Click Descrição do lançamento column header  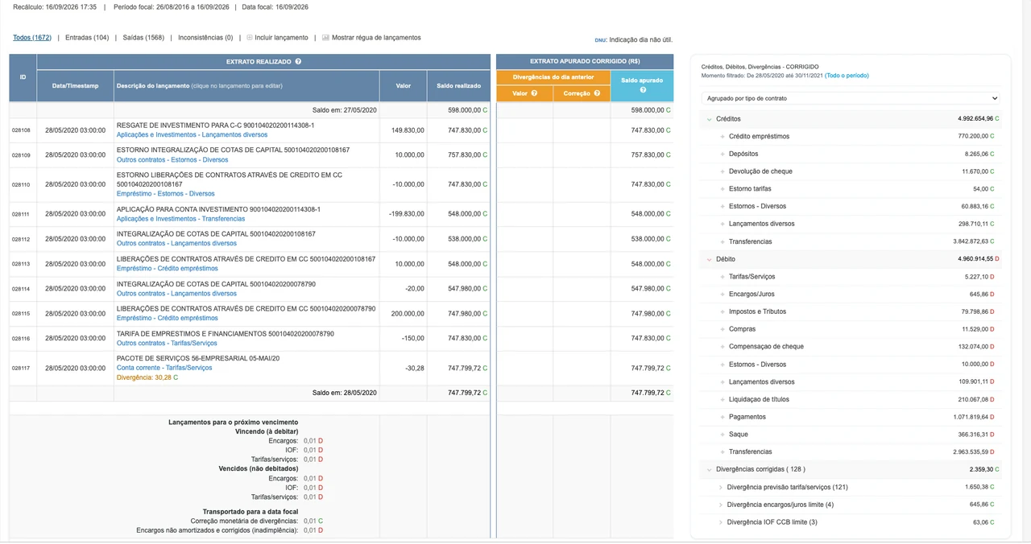point(246,86)
